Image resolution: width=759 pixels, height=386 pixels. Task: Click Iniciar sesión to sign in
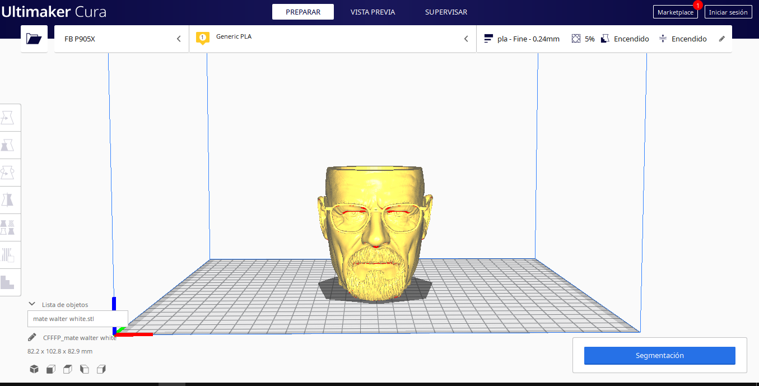coord(728,12)
